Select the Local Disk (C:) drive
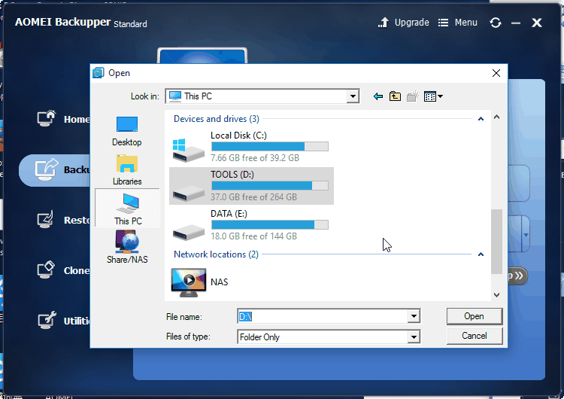 point(250,147)
